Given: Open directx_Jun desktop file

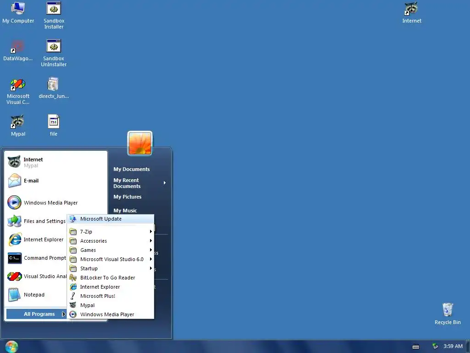Looking at the screenshot, I should pos(54,88).
